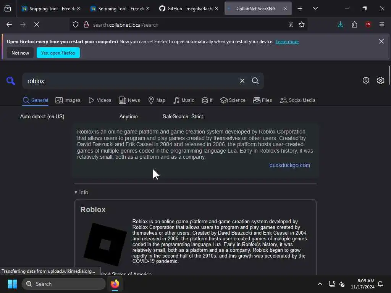The image size is (391, 293).
Task: Open muted volume tray icon
Action: click(x=342, y=284)
